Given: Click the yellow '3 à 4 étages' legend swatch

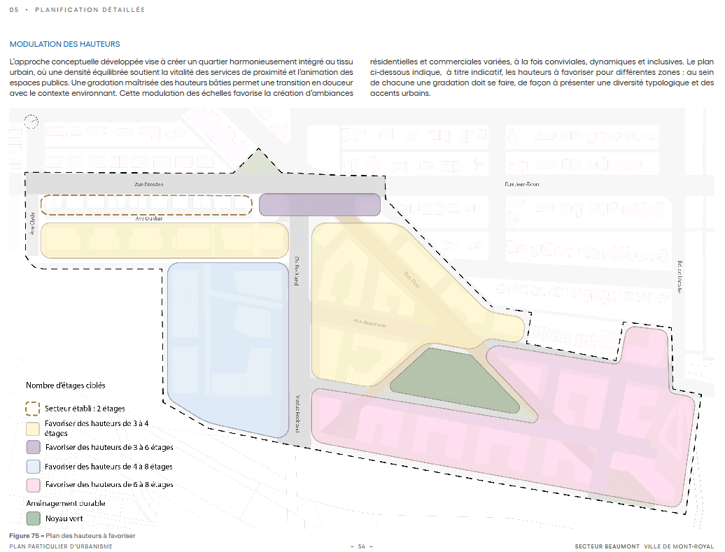Looking at the screenshot, I should 33,427.
